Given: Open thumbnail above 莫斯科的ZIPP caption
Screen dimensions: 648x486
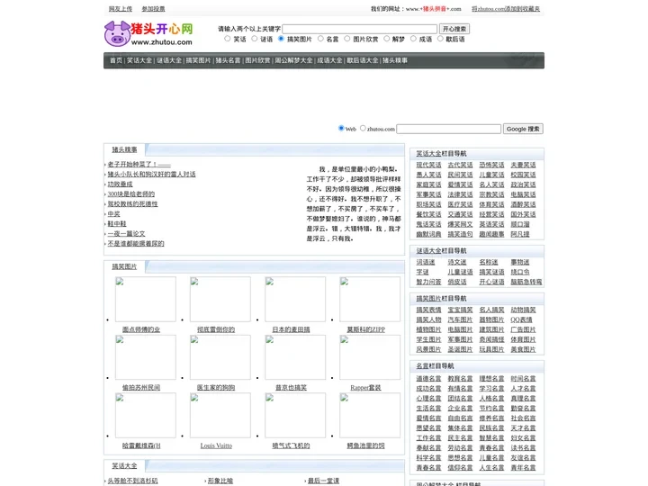Looking at the screenshot, I should click(370, 299).
